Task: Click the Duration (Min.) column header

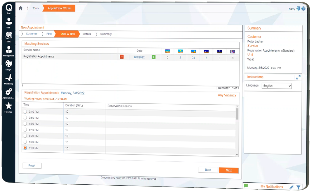Action: (x=74, y=105)
